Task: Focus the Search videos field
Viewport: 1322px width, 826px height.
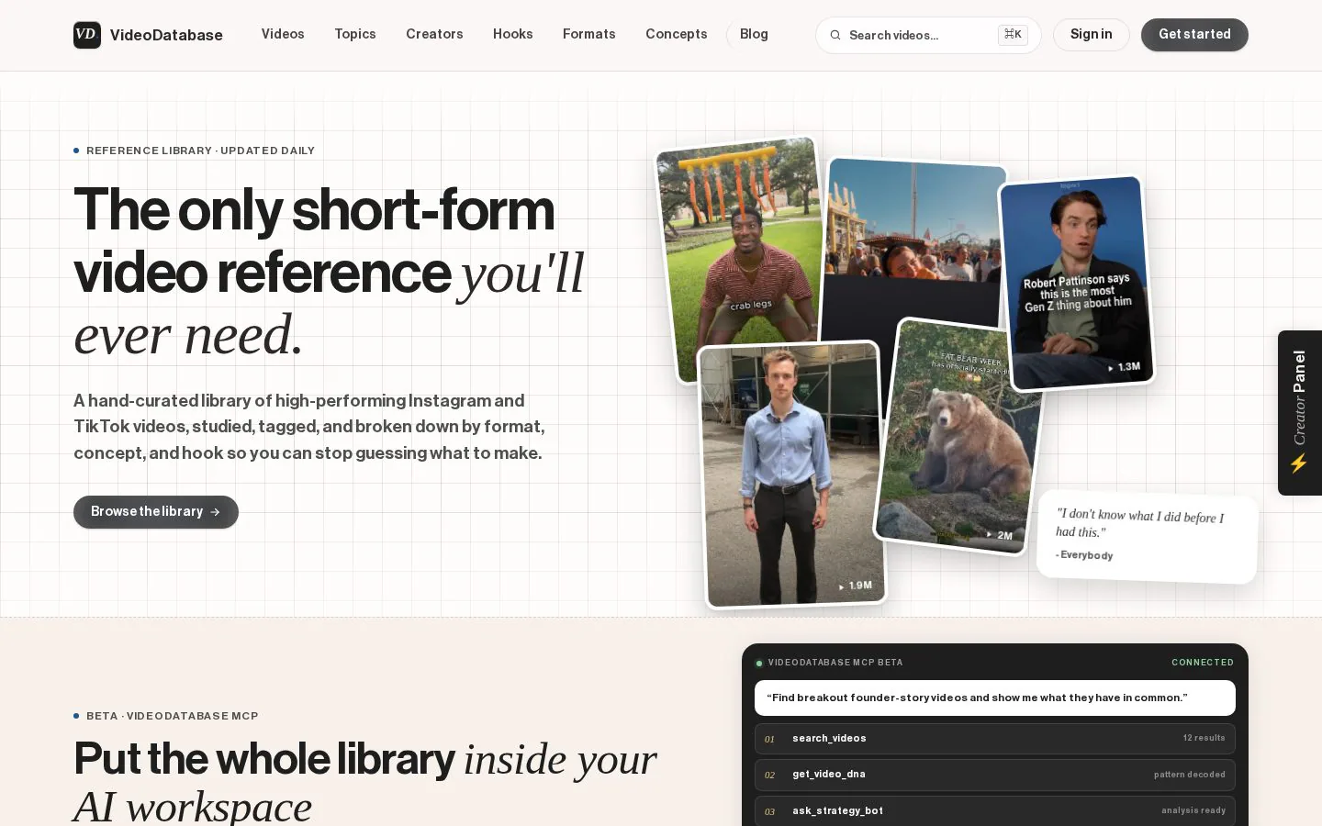Action: coord(928,35)
